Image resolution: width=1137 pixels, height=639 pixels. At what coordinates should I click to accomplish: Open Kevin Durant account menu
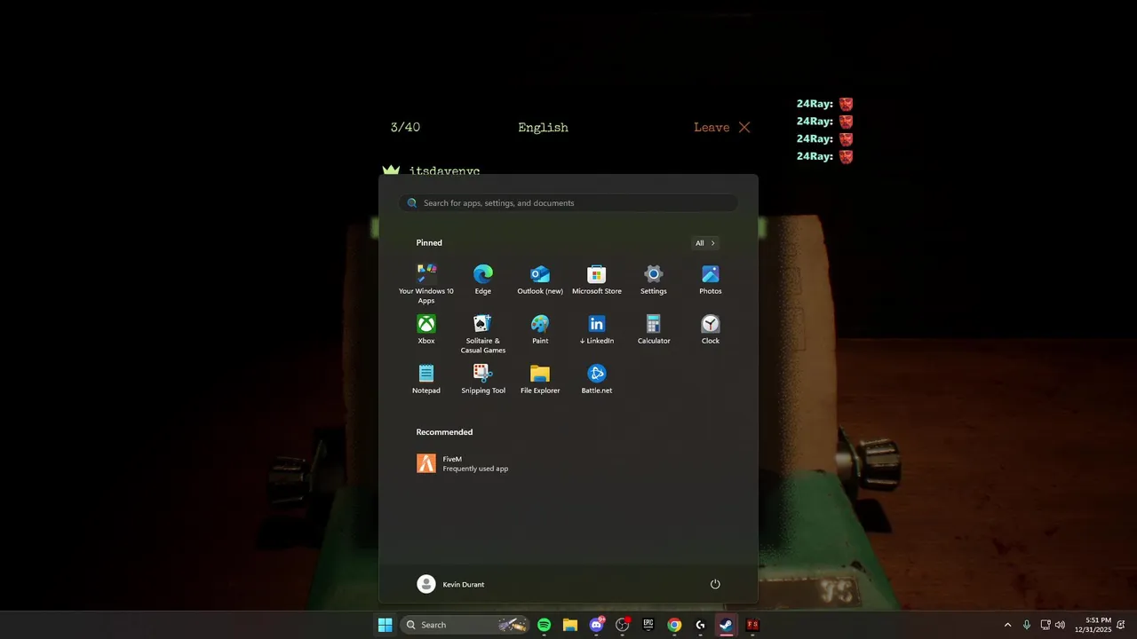451,584
